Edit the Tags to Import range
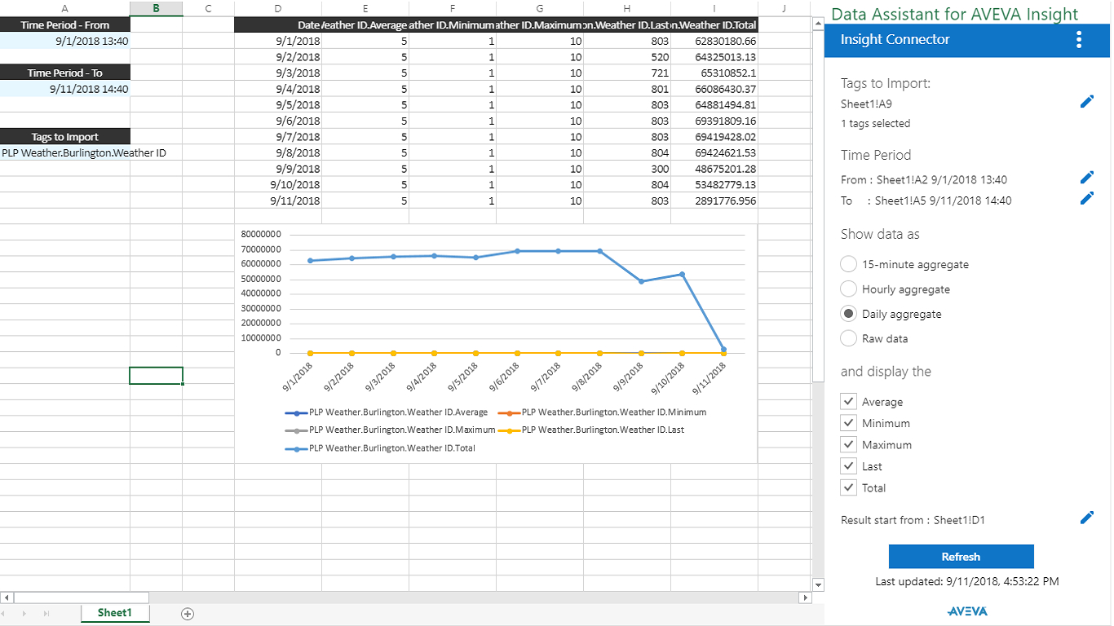The width and height of the screenshot is (1114, 626). 1086,102
